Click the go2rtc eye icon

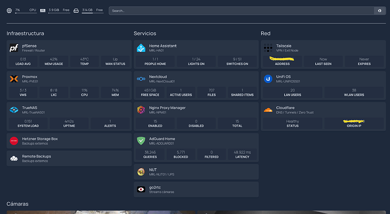tap(141, 189)
